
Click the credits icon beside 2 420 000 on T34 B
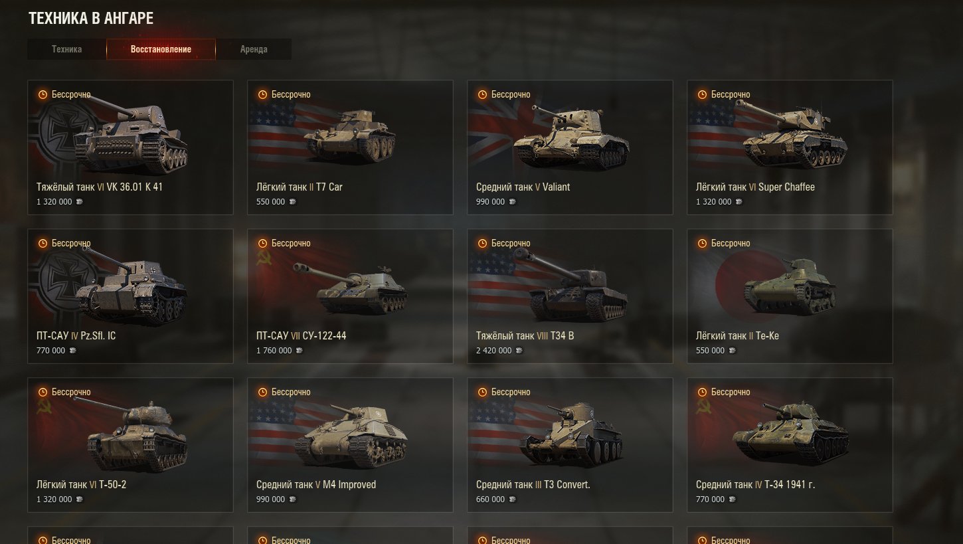pyautogui.click(x=520, y=351)
